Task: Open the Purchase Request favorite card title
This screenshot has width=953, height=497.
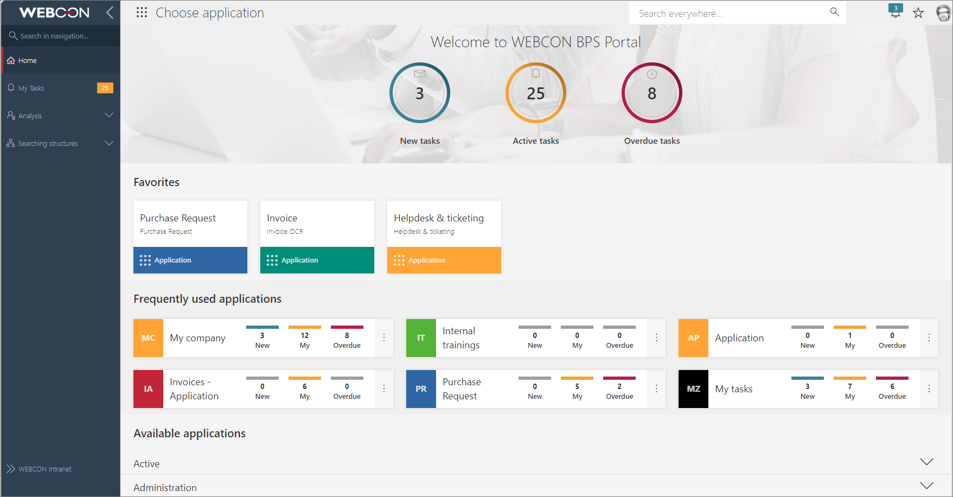Action: coord(178,218)
